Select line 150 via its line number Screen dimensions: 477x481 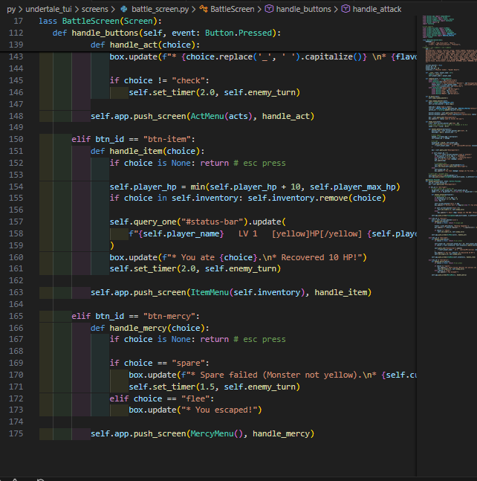(x=16, y=139)
